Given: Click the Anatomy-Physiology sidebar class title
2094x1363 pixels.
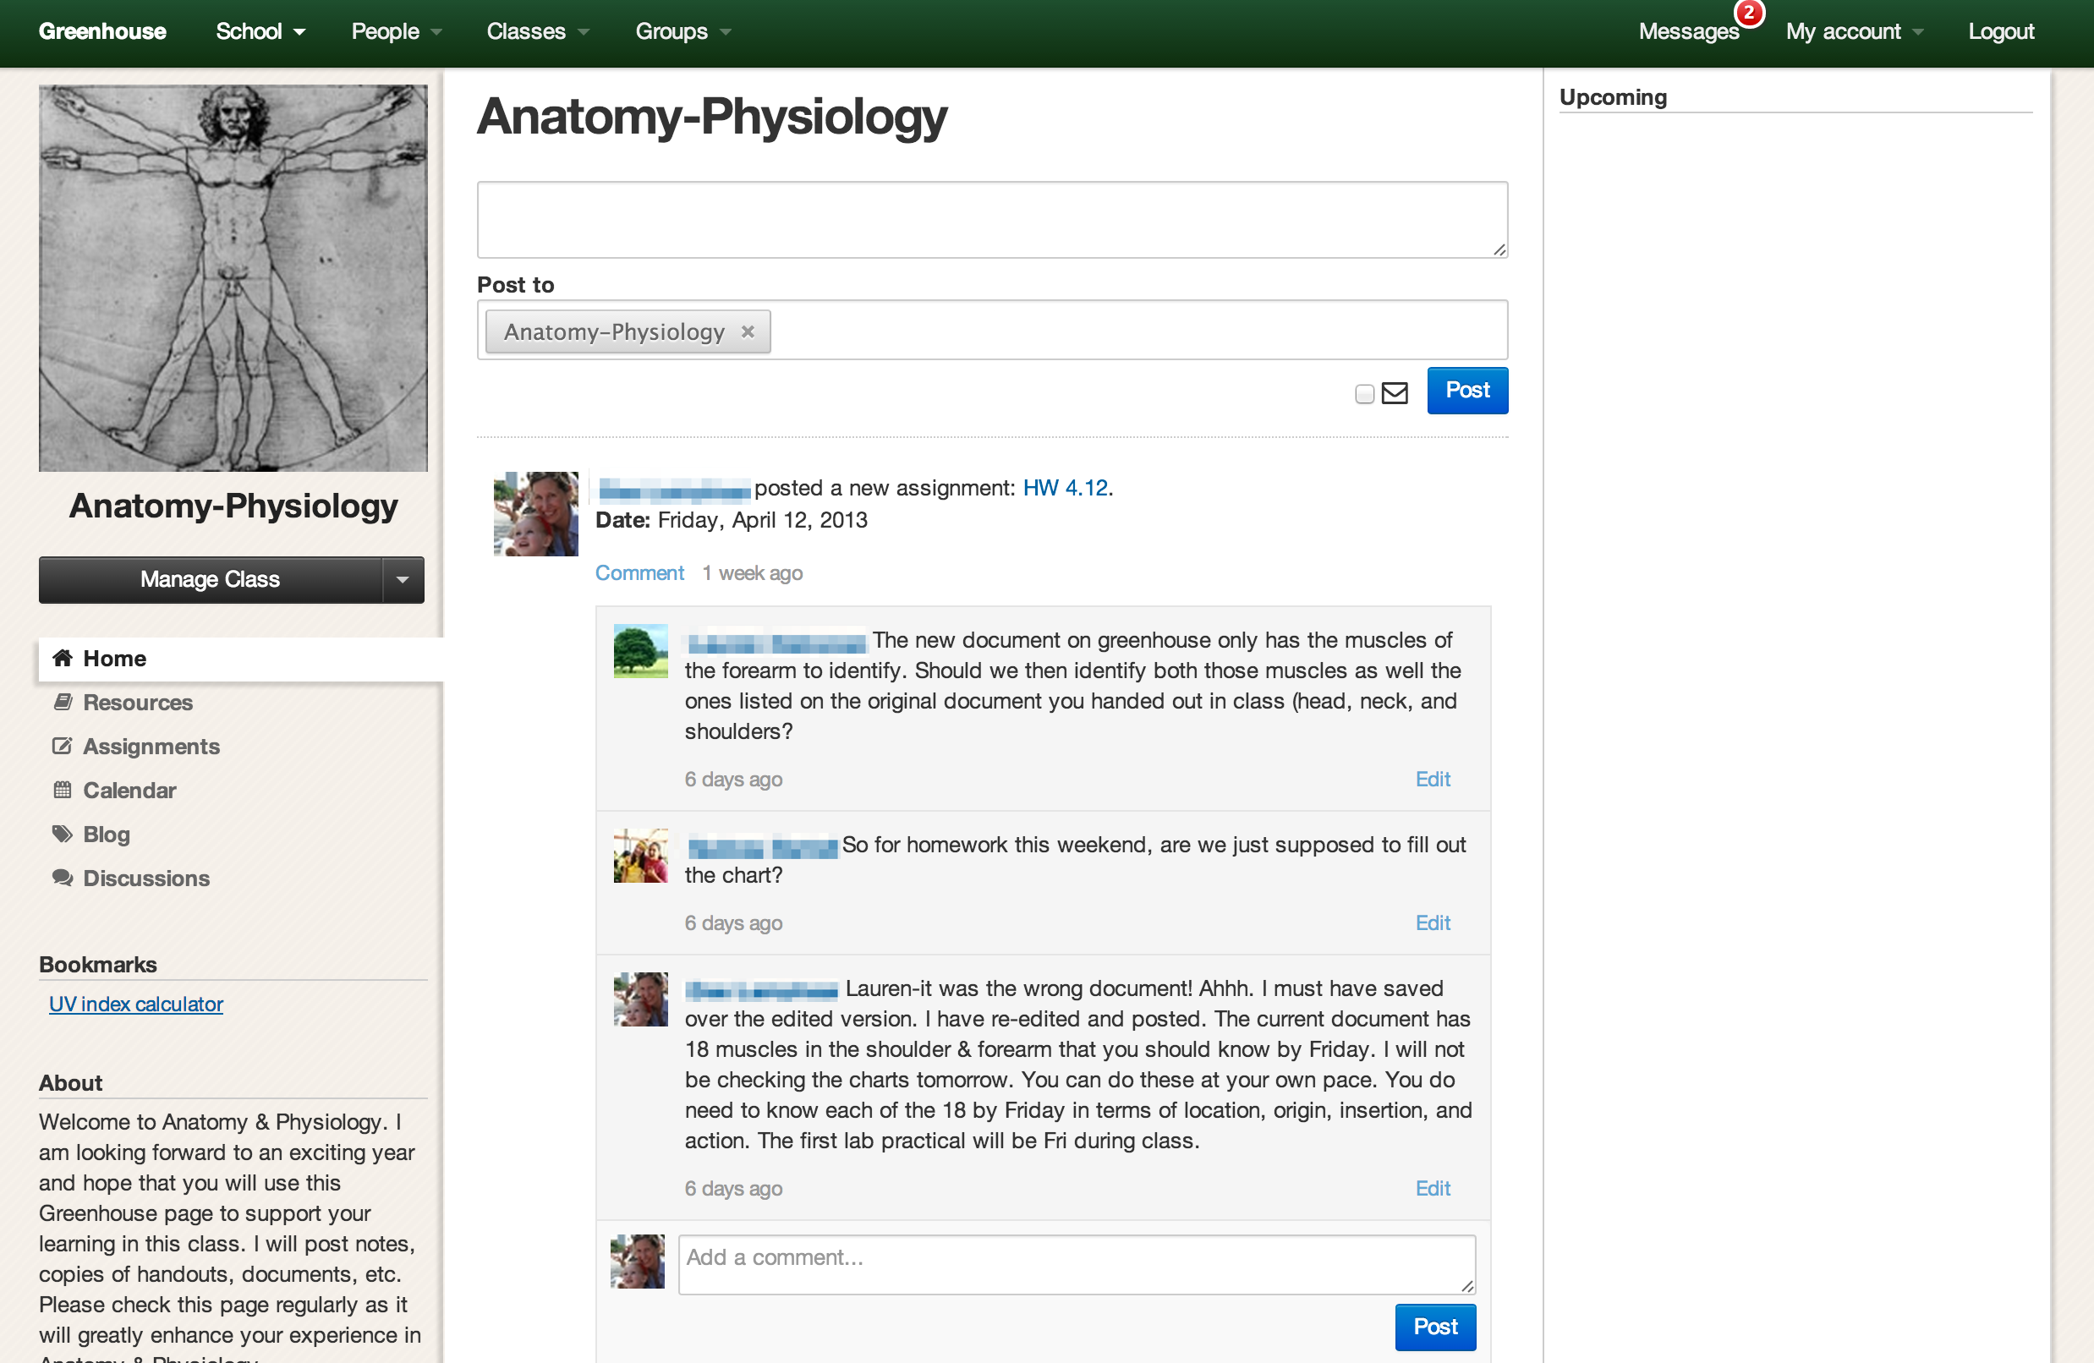Looking at the screenshot, I should (233, 506).
